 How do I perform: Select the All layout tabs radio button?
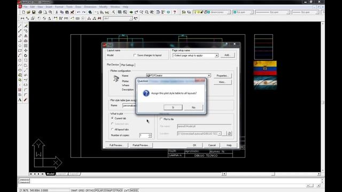112,129
